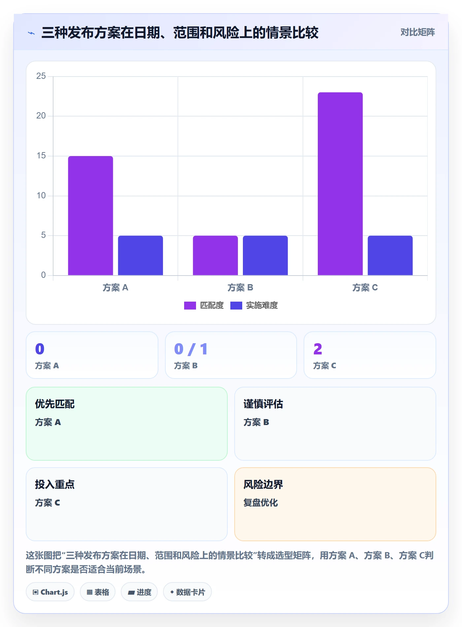Click the diamond icon in 数据卡片 chip
462x627 pixels.
coord(172,592)
